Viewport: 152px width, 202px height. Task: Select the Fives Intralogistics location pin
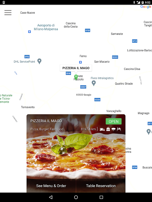[94, 83]
